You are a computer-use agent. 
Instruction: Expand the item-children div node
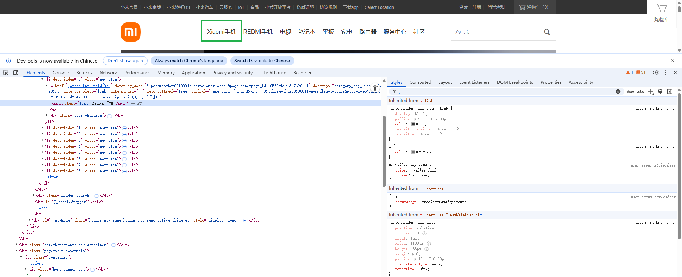coord(47,115)
